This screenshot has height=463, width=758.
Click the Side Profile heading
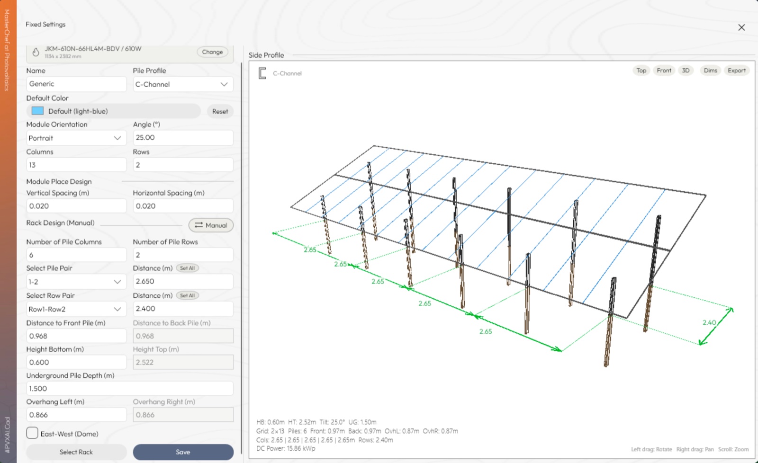(x=266, y=55)
